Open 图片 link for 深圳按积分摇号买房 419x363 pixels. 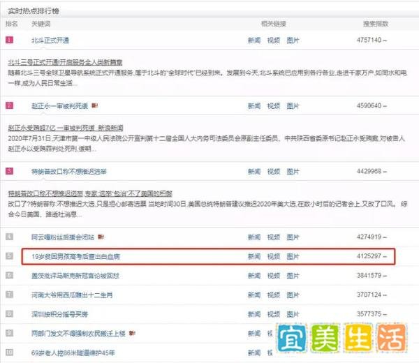coord(293,314)
